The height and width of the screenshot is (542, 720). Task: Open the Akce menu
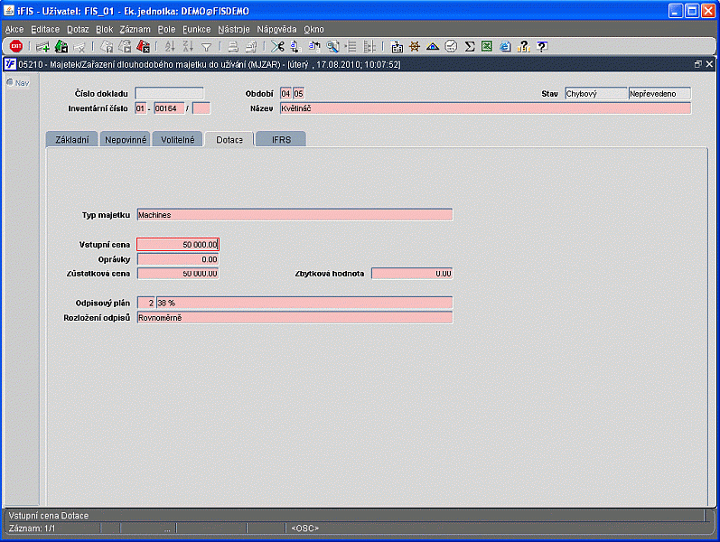point(14,30)
